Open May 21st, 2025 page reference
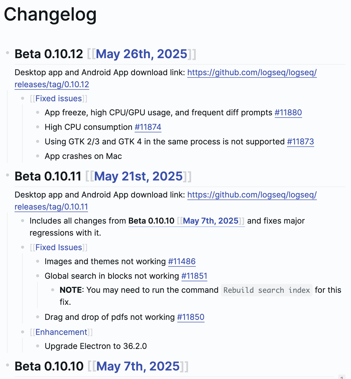 (138, 176)
